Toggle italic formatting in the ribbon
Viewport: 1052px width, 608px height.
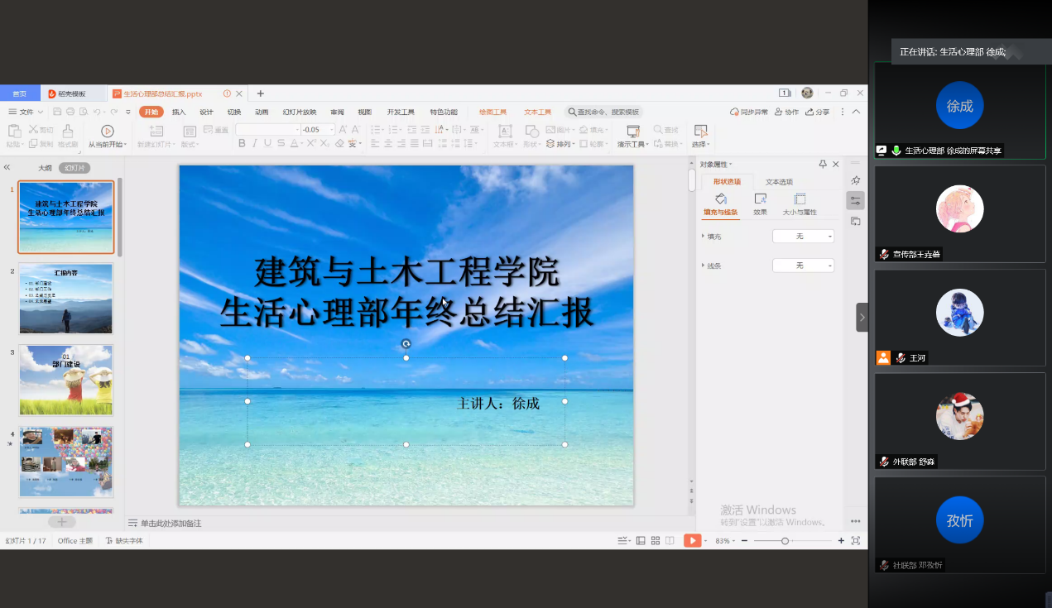254,142
